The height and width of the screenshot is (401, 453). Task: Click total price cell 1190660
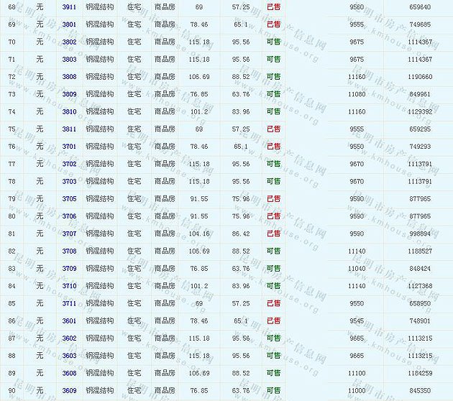418,77
